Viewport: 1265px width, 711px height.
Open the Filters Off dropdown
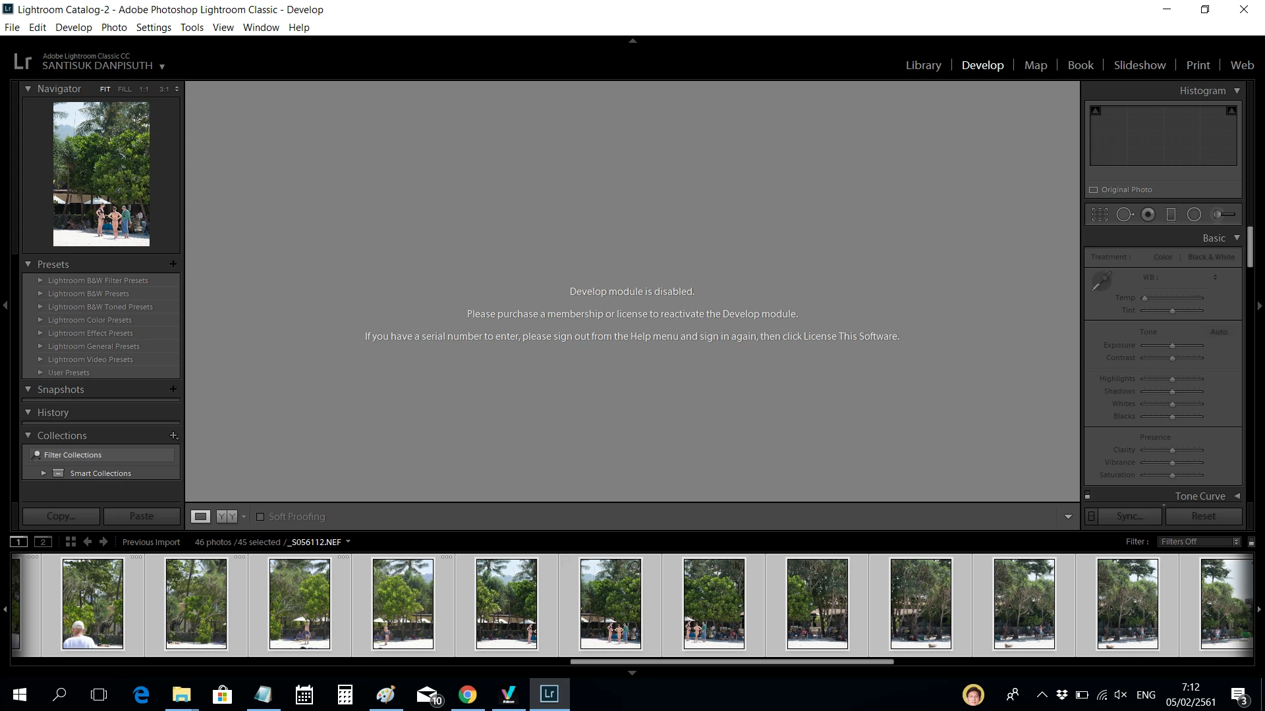[1200, 542]
